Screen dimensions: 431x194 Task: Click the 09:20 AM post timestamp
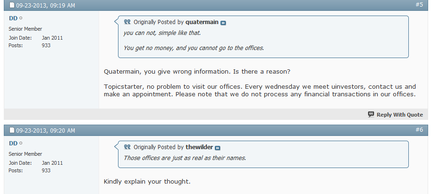coord(45,130)
